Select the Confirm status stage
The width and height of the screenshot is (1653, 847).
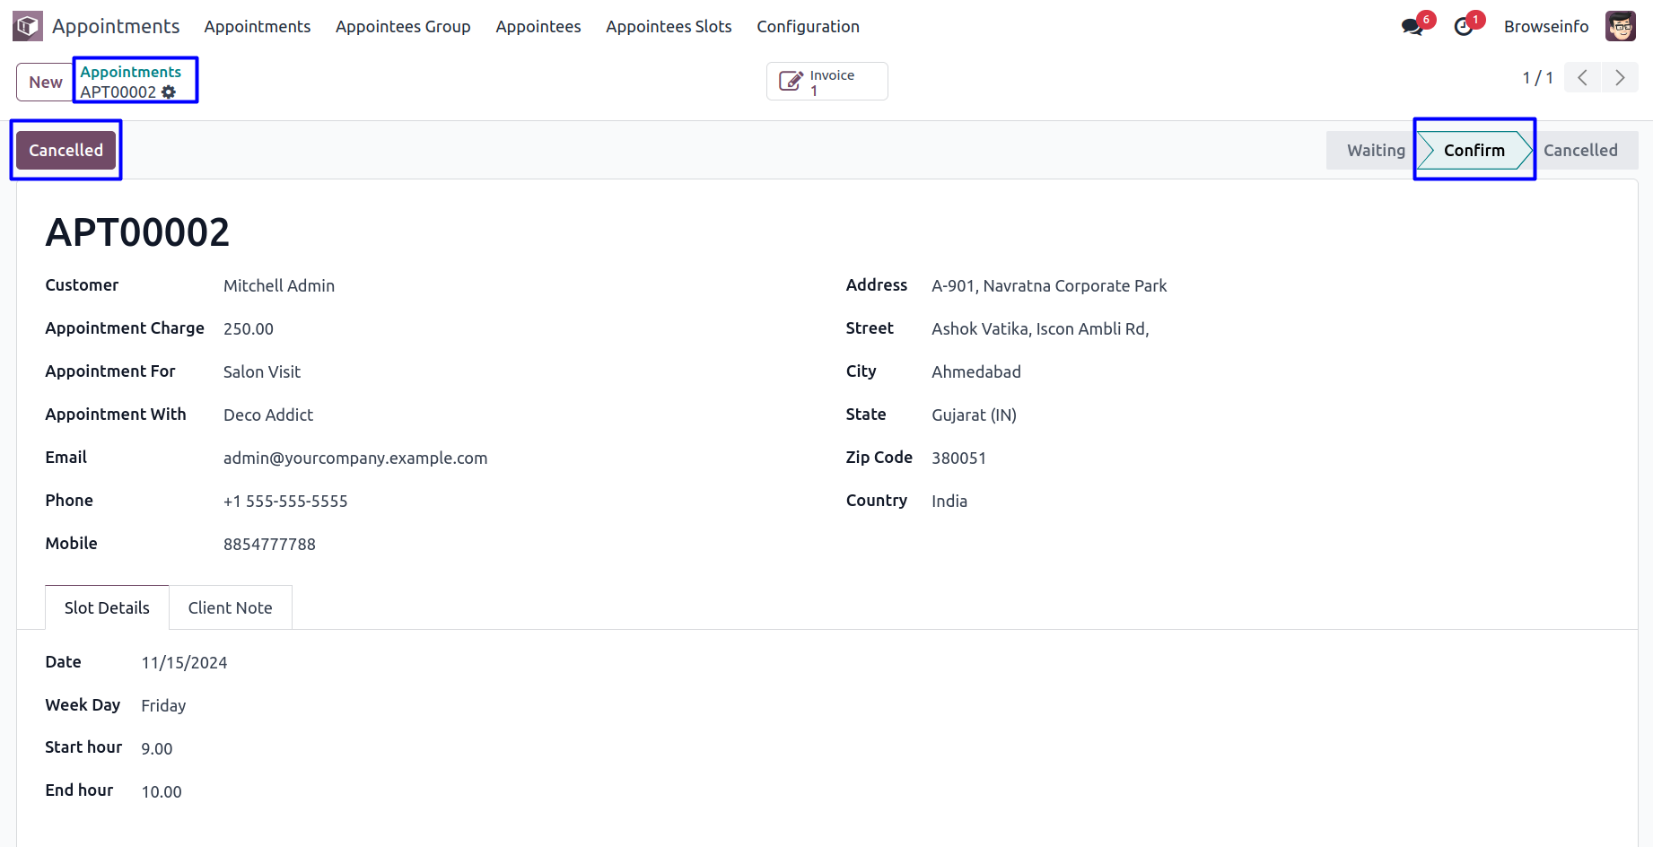(x=1474, y=150)
